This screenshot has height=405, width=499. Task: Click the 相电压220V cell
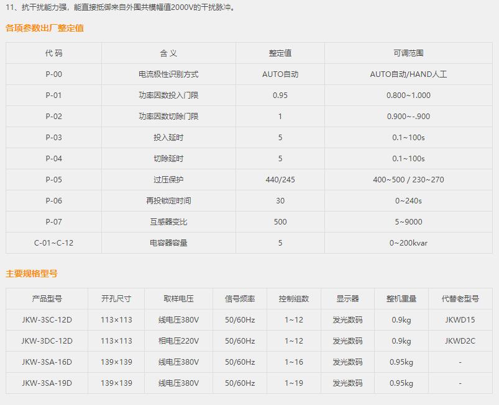tap(178, 341)
